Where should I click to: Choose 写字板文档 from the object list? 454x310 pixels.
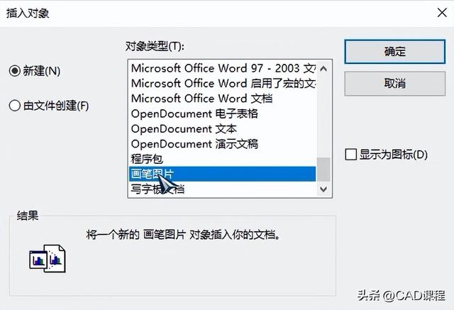pos(157,189)
